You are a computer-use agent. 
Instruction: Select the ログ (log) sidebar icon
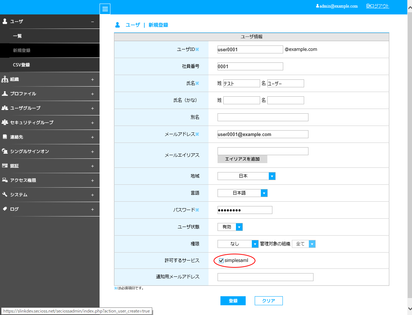pyautogui.click(x=5, y=209)
